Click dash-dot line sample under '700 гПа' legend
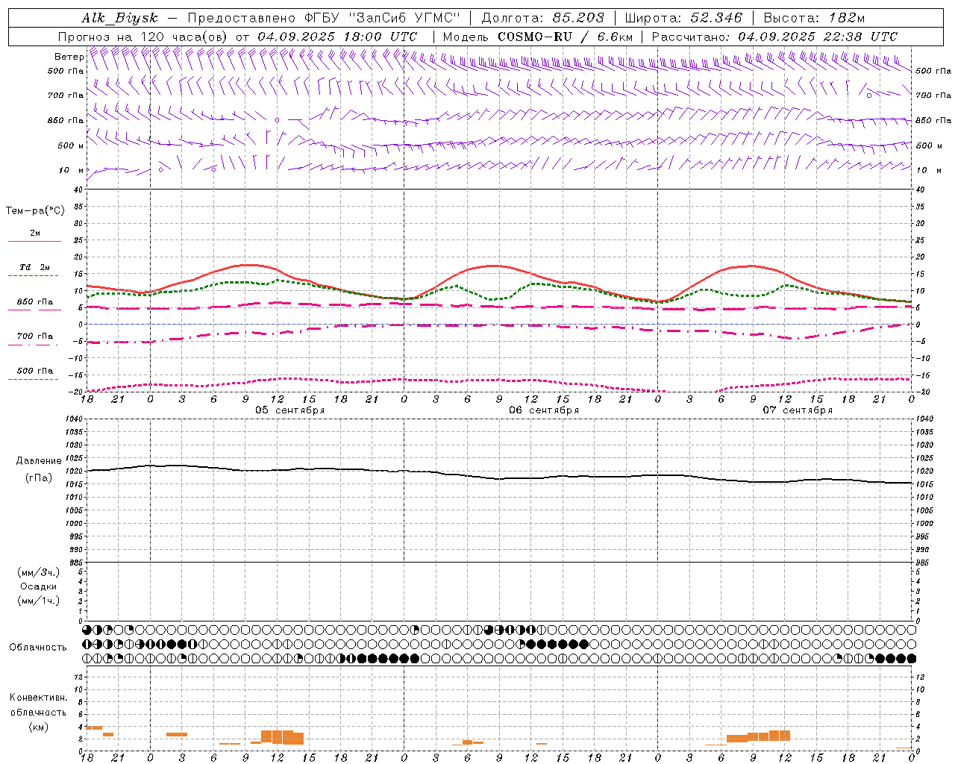 tap(33, 345)
